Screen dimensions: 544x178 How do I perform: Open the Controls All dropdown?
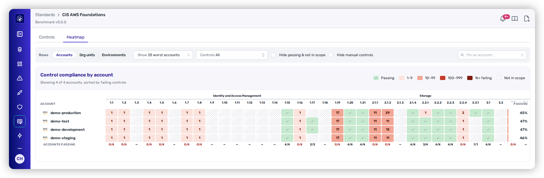coord(232,55)
